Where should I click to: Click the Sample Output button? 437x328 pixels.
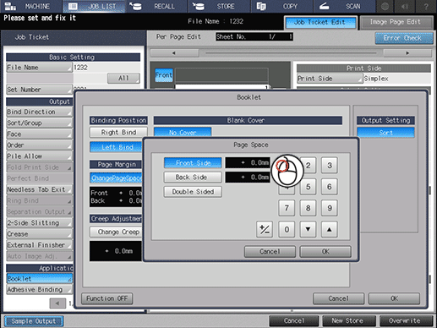34,321
